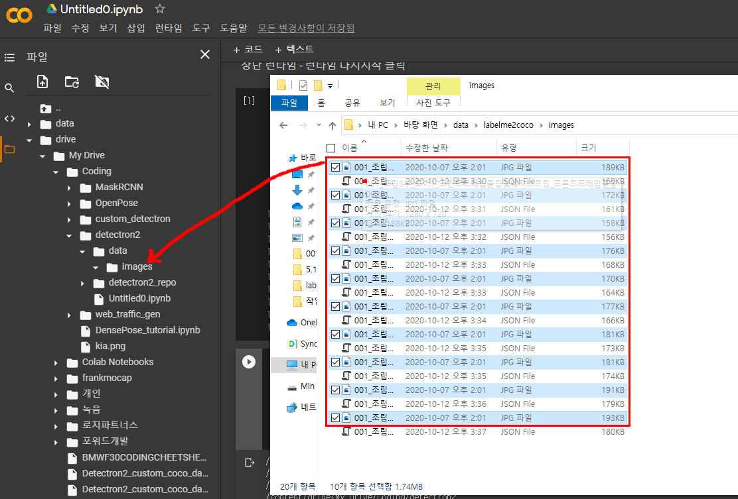Expand the custom_detectron folder
This screenshot has height=499, width=738.
69,220
